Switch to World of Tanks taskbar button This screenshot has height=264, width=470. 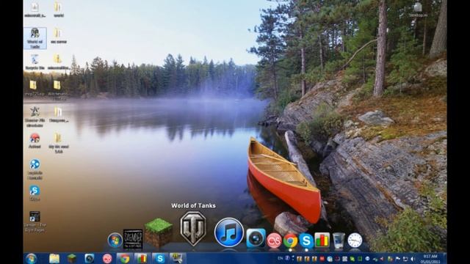(x=178, y=258)
